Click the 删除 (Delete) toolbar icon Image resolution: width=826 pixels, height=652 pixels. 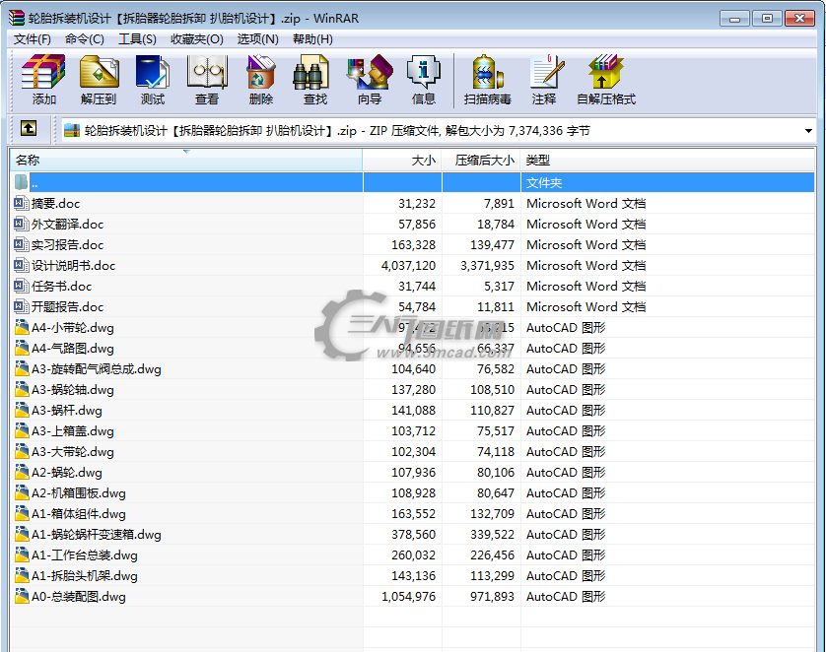point(261,72)
